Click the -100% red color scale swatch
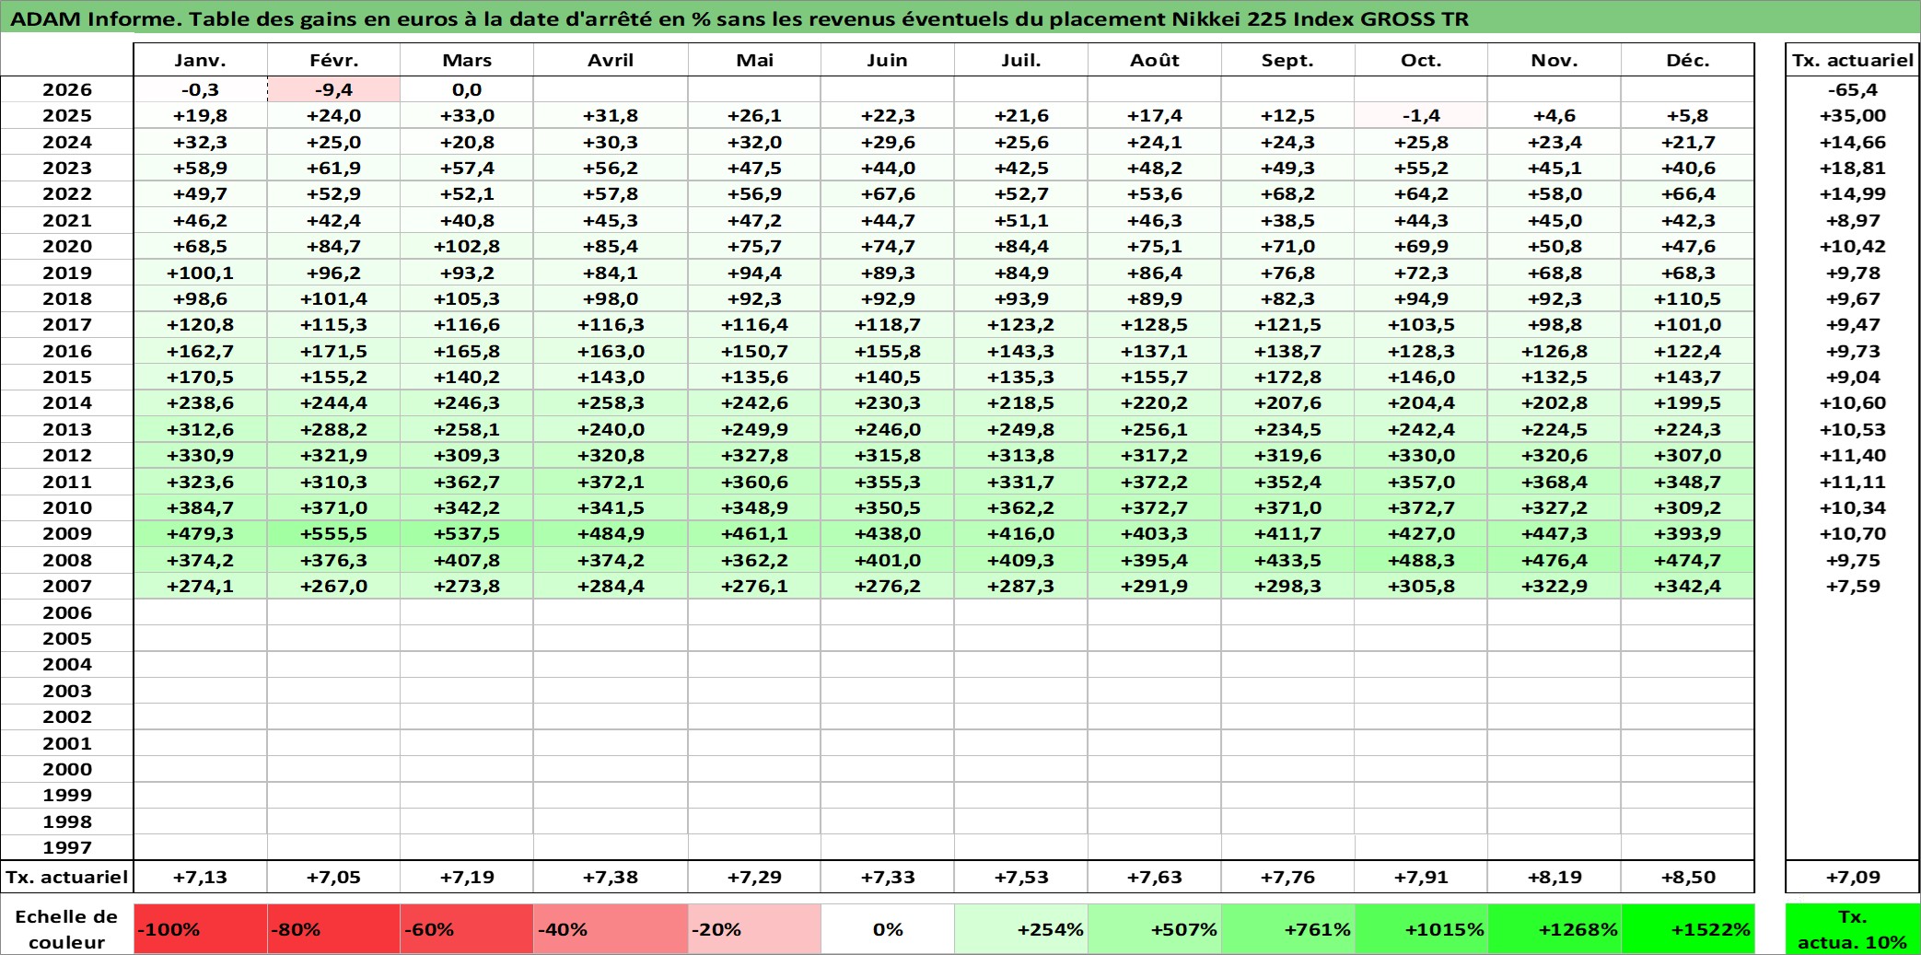1921x955 pixels. tap(200, 929)
